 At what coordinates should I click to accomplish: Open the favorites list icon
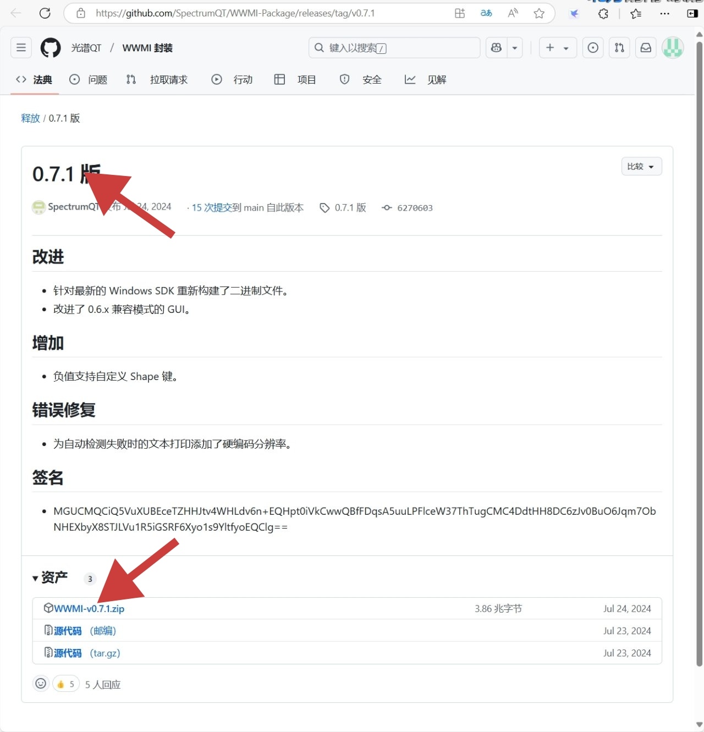(636, 14)
